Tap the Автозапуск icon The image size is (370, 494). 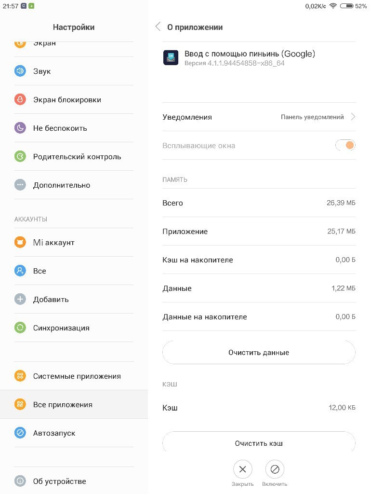pyautogui.click(x=20, y=433)
